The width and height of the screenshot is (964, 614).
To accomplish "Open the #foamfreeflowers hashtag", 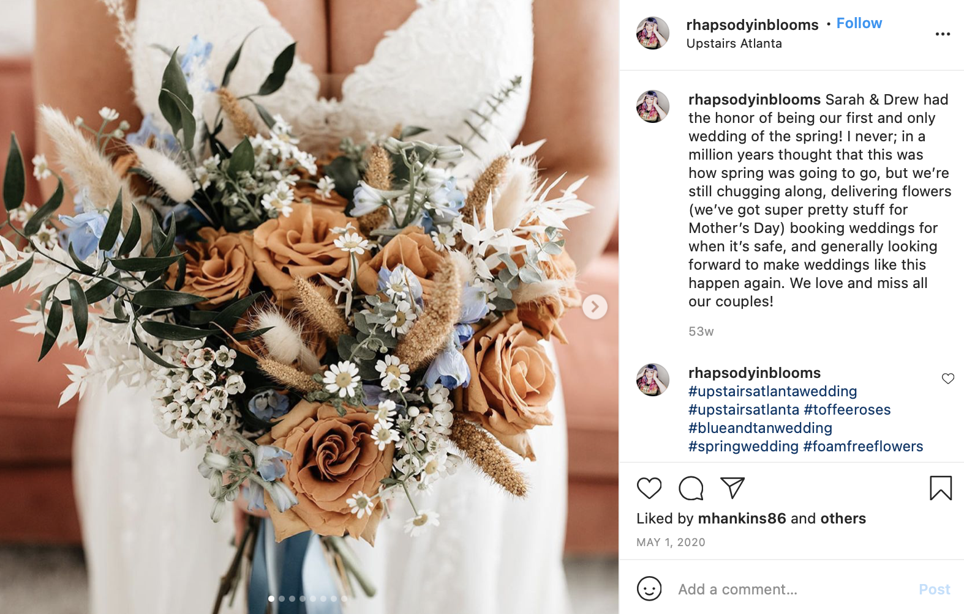I will 863,446.
